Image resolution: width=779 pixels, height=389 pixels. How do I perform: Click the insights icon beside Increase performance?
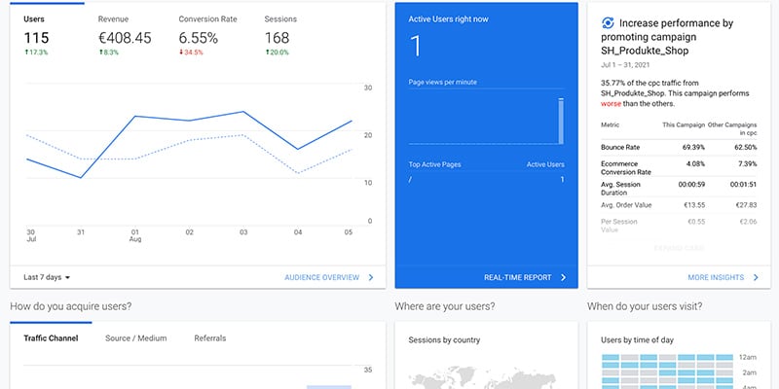click(608, 22)
